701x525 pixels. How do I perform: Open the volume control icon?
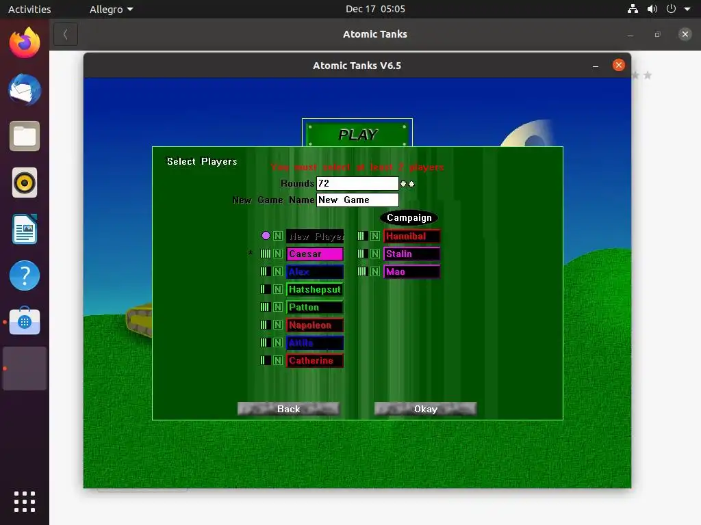click(652, 9)
